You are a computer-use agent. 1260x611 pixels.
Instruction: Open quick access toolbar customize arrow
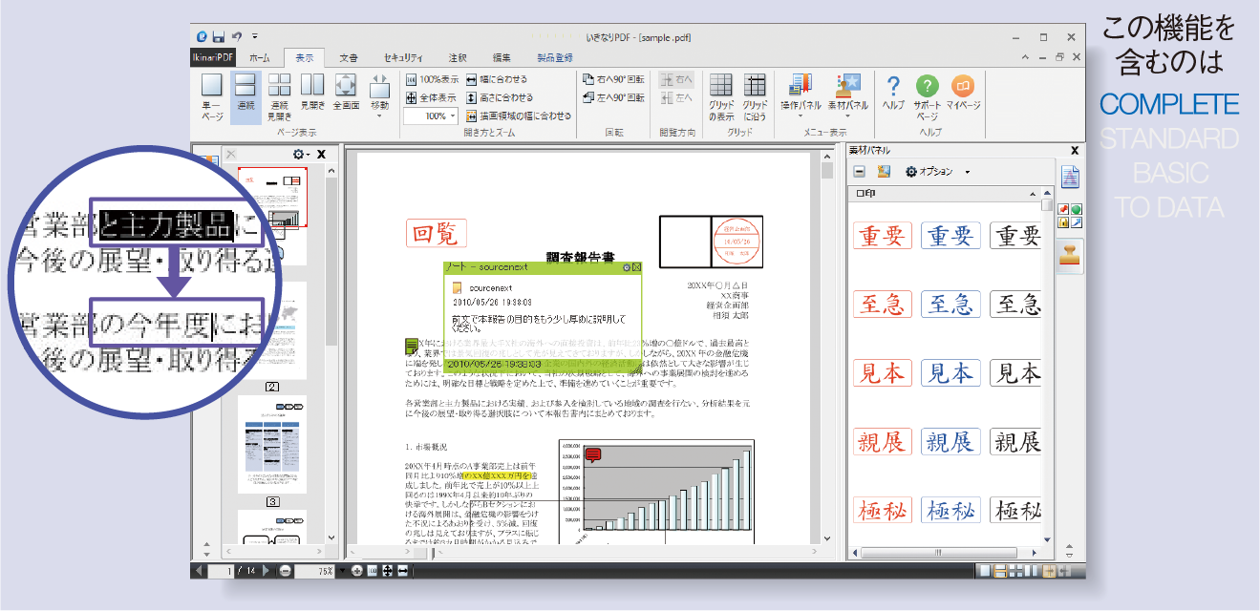[255, 37]
